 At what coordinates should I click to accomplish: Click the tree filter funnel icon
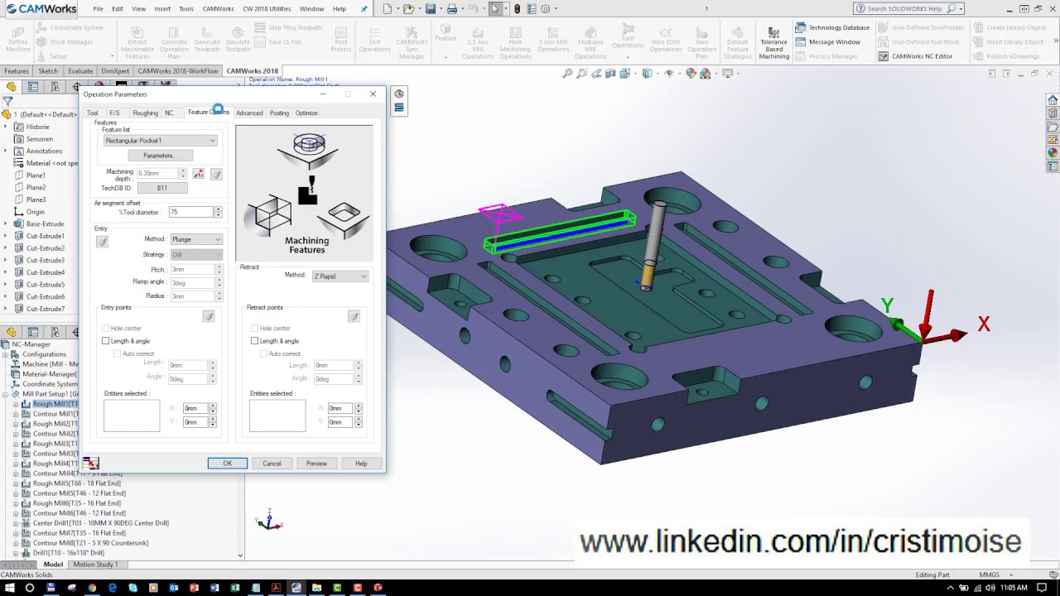click(8, 100)
